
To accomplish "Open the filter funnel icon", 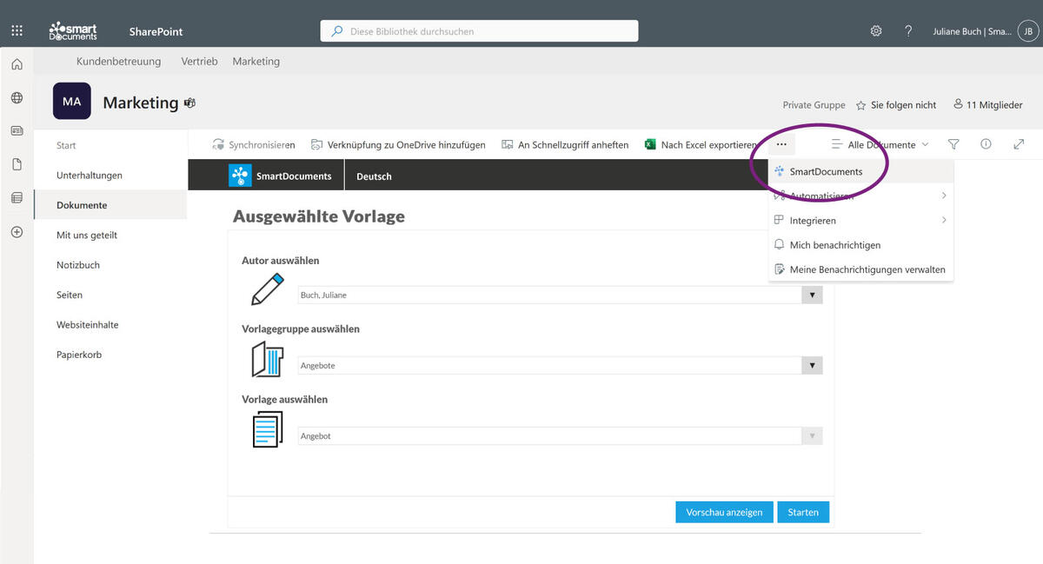I will pos(953,144).
